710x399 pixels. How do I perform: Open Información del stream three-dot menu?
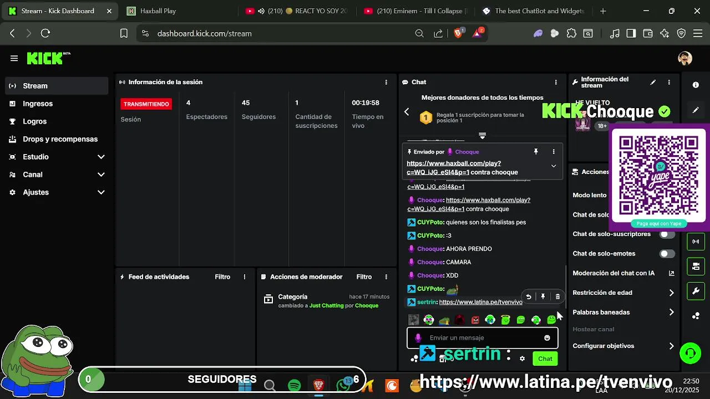pos(669,82)
